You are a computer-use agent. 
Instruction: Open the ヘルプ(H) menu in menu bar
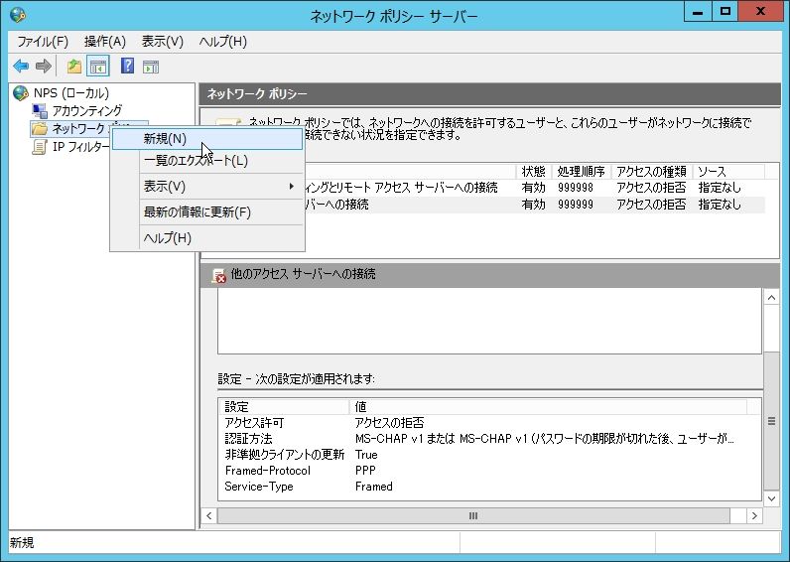point(222,42)
